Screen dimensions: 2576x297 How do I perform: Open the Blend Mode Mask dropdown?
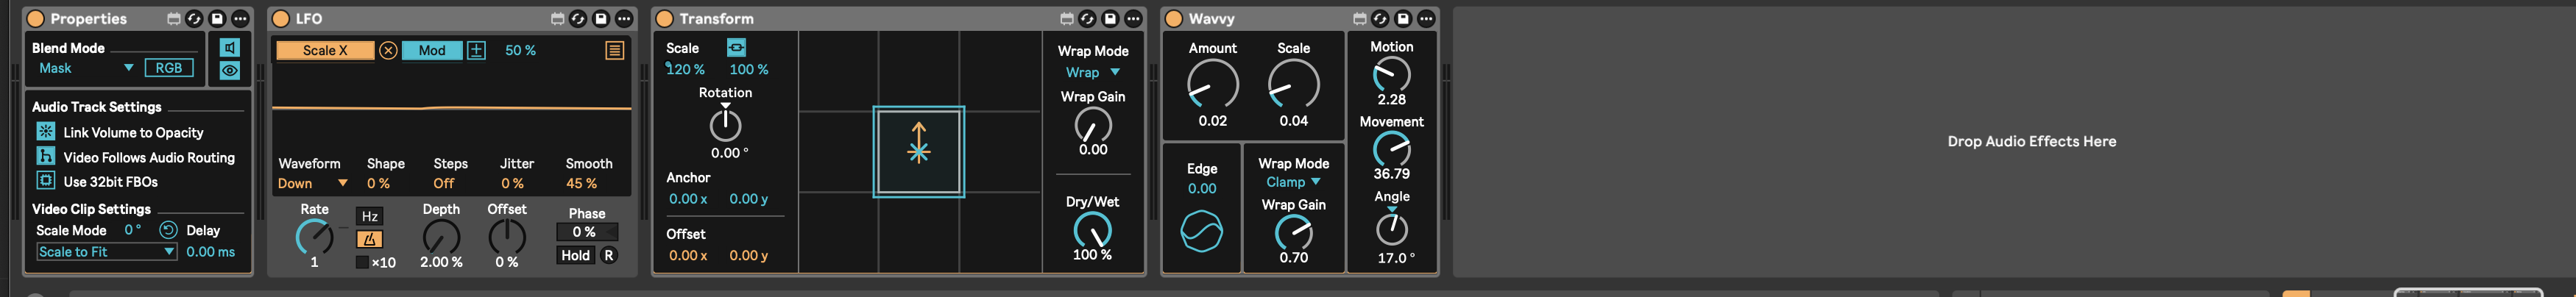click(x=85, y=68)
